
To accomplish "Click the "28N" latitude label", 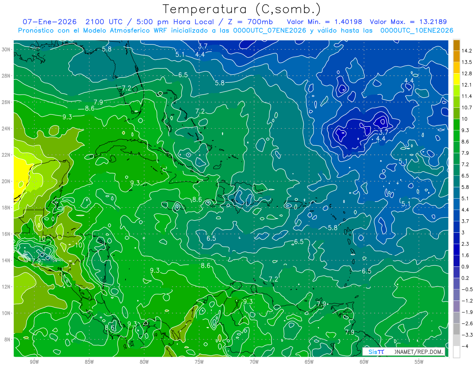I will 6,76.
